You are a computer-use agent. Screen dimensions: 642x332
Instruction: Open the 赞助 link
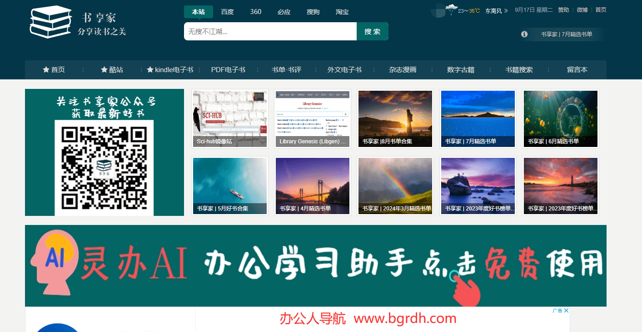point(563,10)
